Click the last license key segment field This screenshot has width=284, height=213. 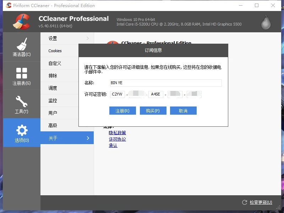194,94
